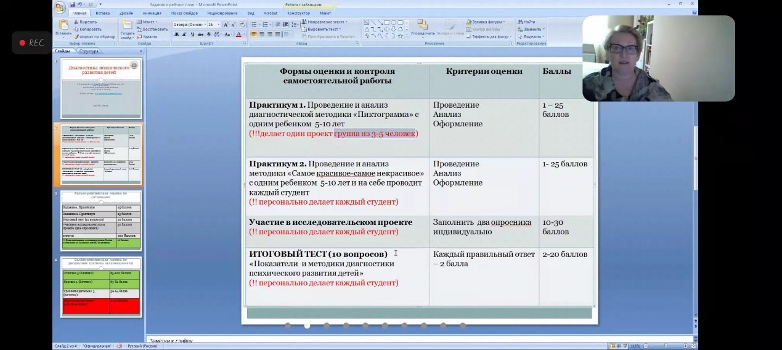Expand Выделить select dropdown

coord(532,36)
